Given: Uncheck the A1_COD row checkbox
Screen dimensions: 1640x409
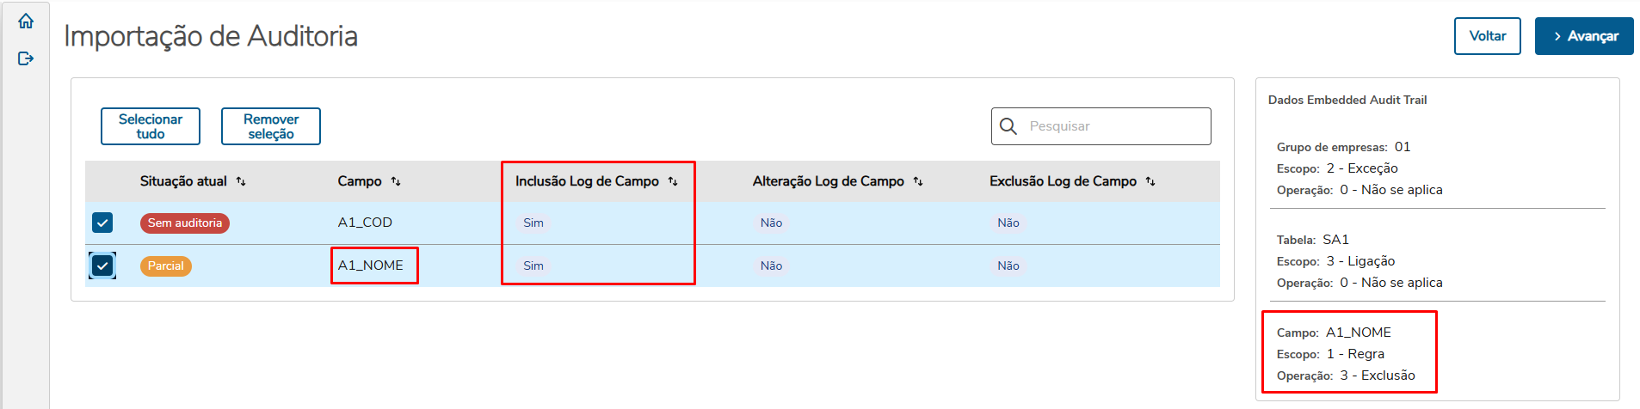Looking at the screenshot, I should [x=102, y=223].
